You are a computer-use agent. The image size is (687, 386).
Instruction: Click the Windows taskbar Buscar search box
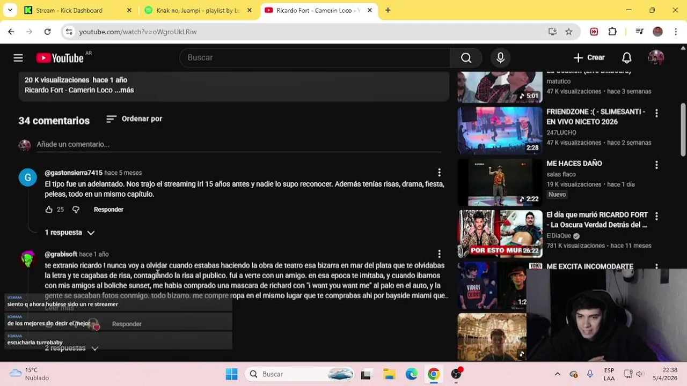301,374
